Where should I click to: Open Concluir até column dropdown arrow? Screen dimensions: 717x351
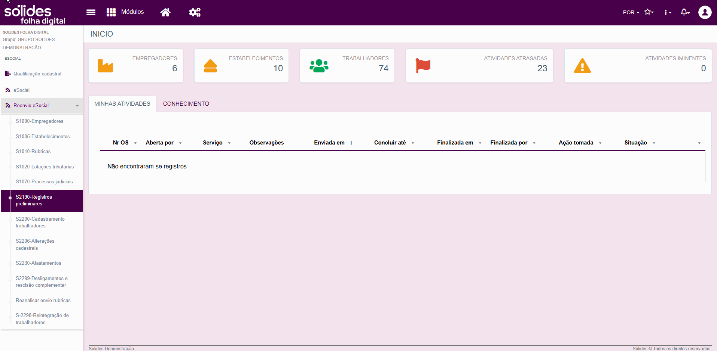(413, 143)
